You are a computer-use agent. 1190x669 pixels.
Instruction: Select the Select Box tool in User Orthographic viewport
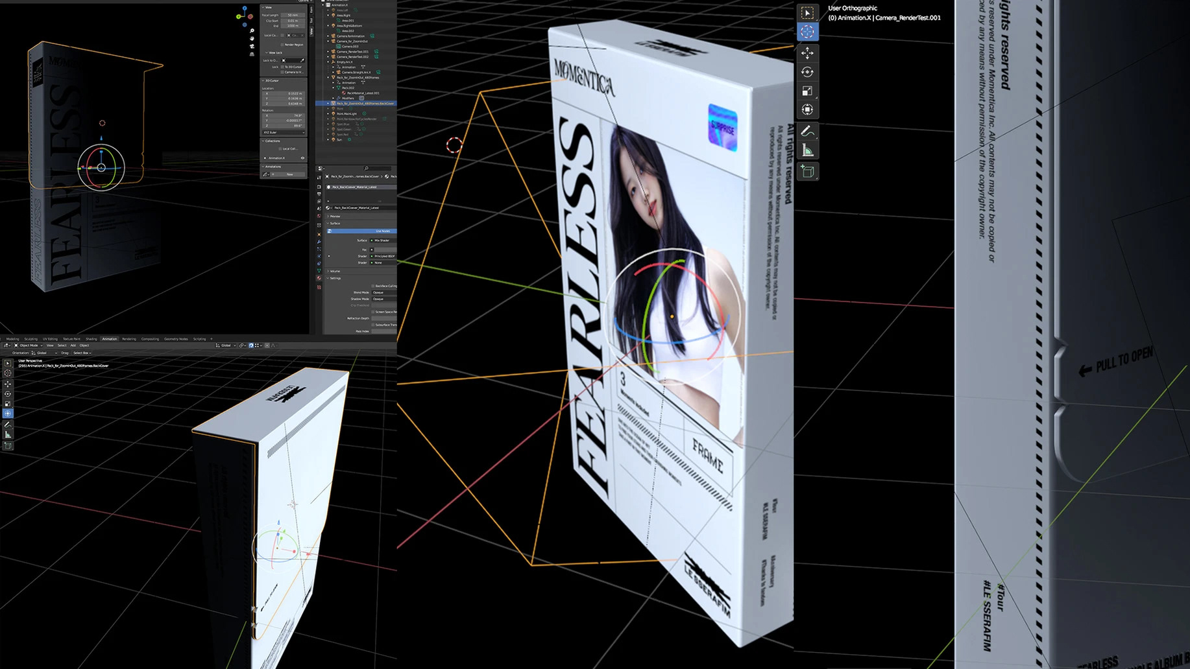pyautogui.click(x=807, y=12)
